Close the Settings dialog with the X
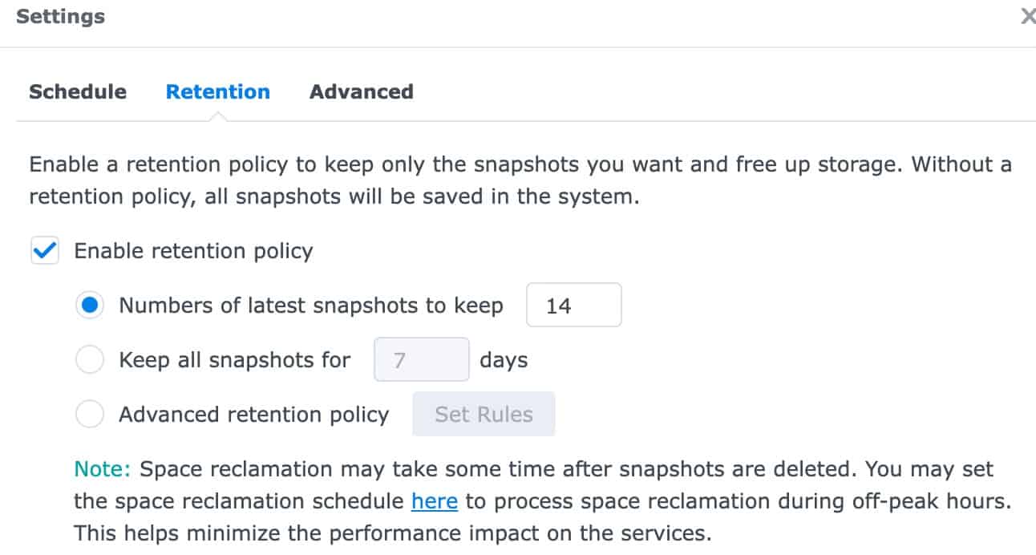This screenshot has width=1036, height=555. 1027,16
